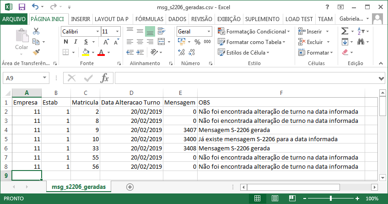Open the Calibri font name dropdown
This screenshot has width=388, height=204.
[97, 32]
